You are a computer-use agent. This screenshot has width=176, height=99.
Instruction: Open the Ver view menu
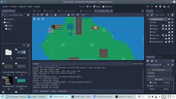[x=83, y=15]
